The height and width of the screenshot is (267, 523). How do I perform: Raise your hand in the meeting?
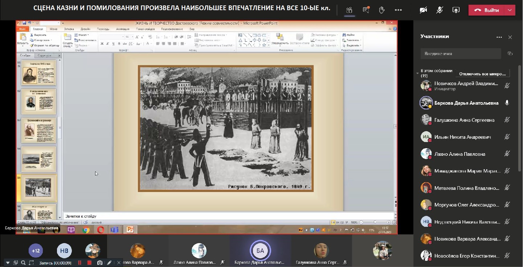pos(382,10)
